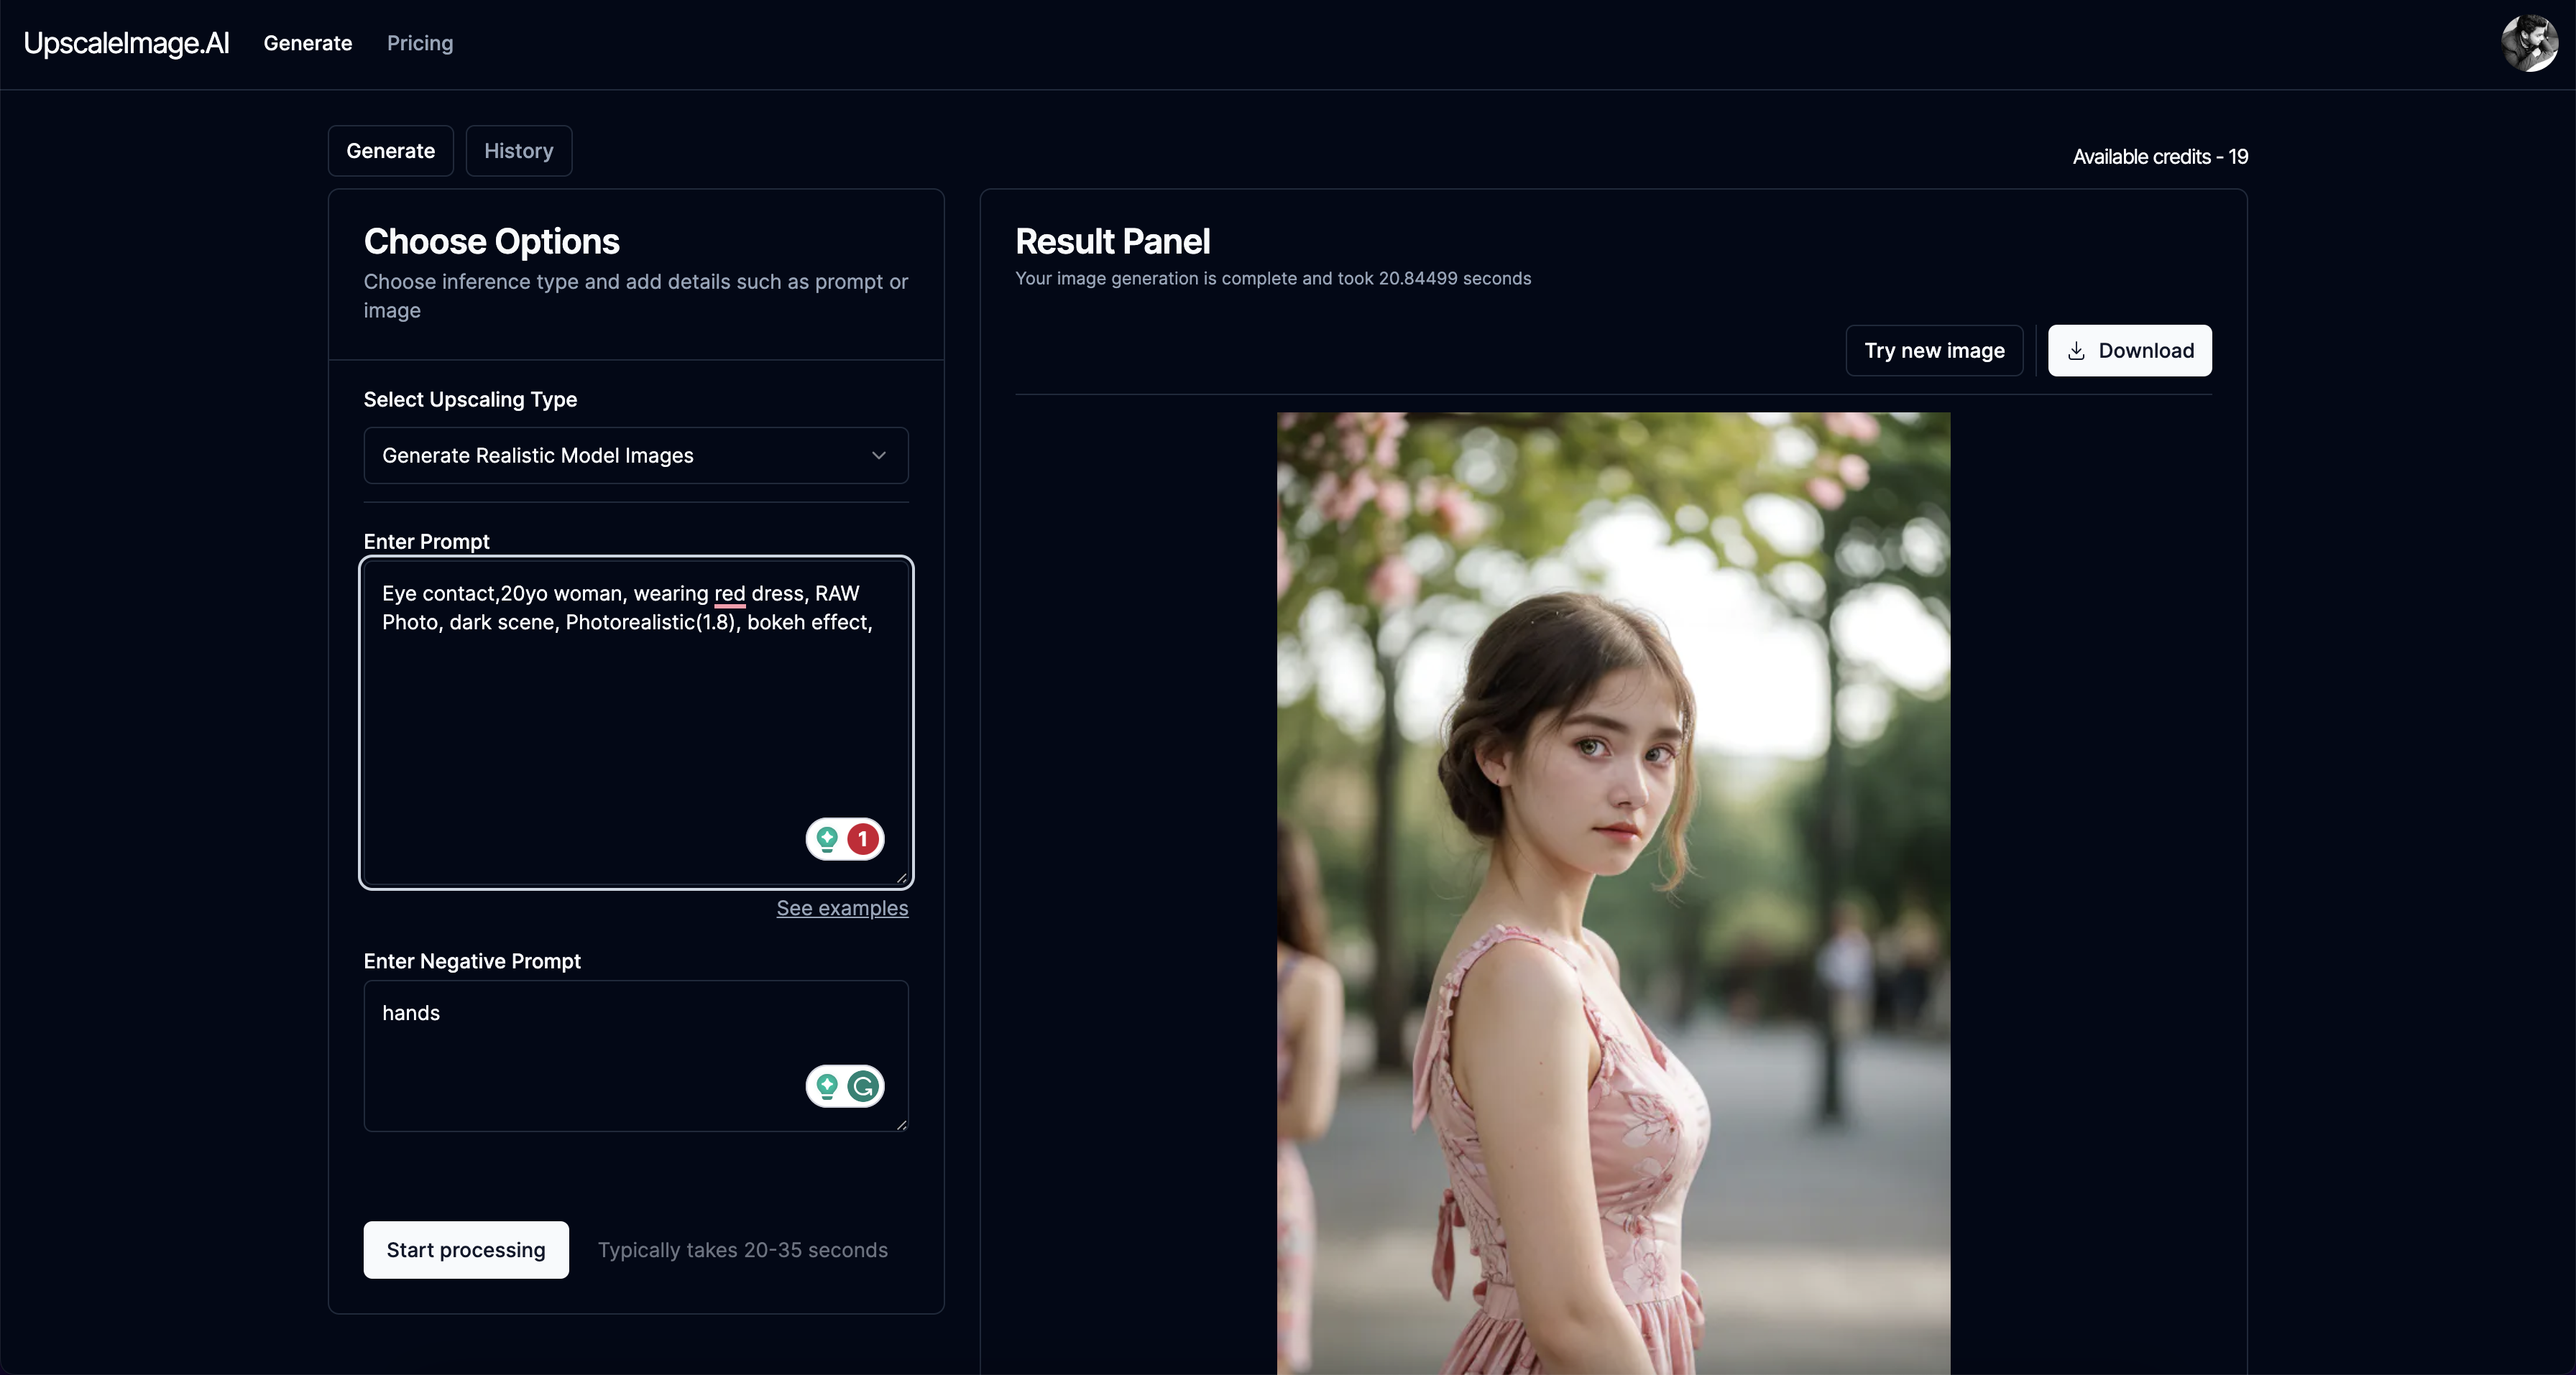Open Pricing in the top navigation
The image size is (2576, 1375).
point(420,43)
